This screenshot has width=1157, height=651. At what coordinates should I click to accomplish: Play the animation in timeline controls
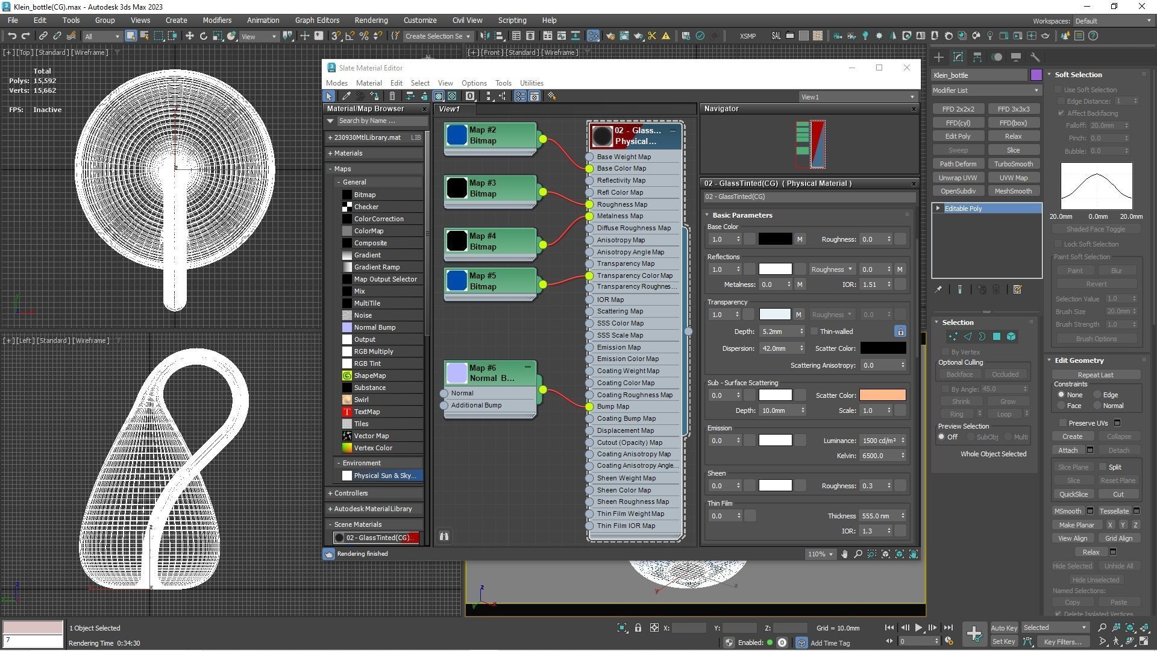[918, 627]
